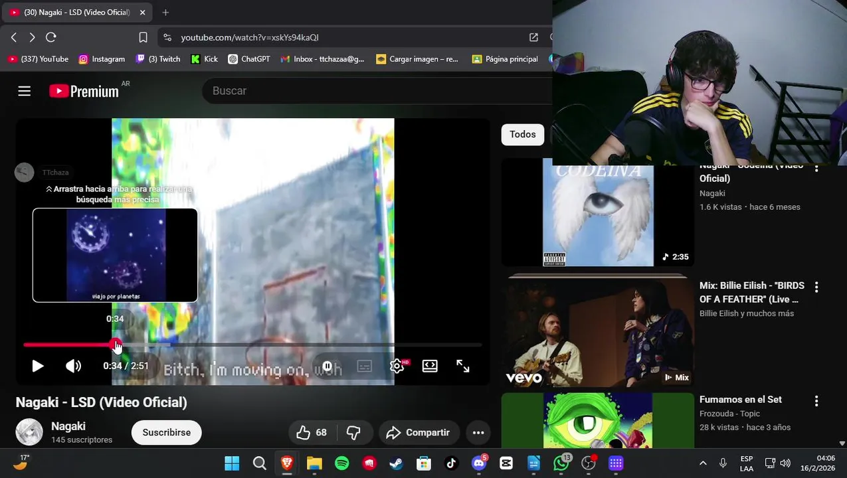This screenshot has width=847, height=478.
Task: Open the ESP LAA language switcher
Action: pyautogui.click(x=747, y=463)
